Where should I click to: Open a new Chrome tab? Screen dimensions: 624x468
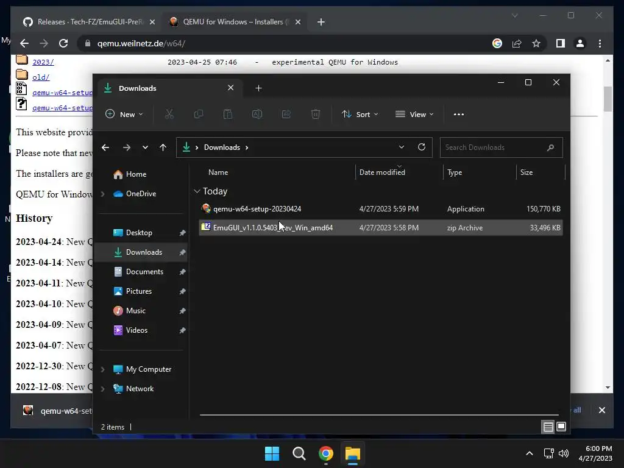(x=321, y=23)
